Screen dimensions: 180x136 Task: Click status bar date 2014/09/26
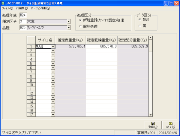pyautogui.click(x=168, y=133)
